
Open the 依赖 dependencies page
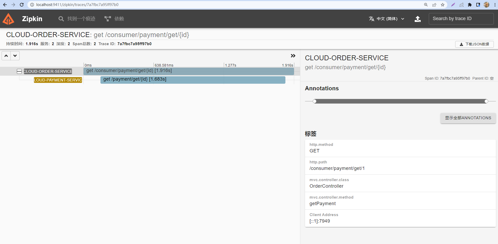coord(114,19)
